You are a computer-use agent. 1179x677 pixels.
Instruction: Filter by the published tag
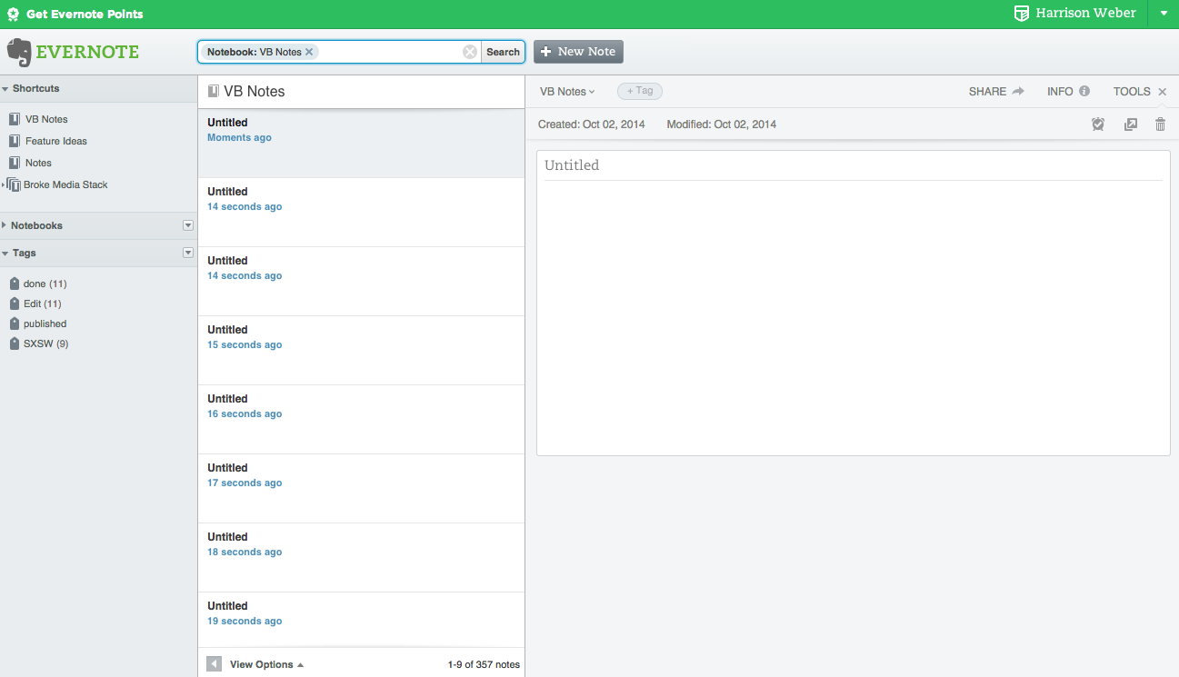point(45,324)
